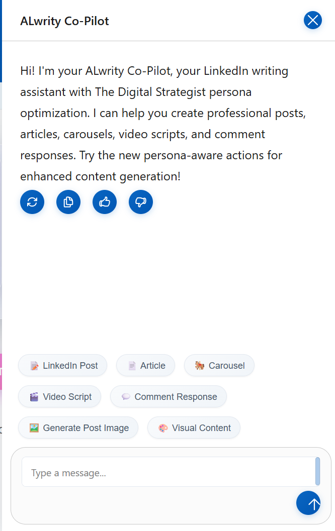
Task: Select the Comment Response suggestion
Action: click(x=176, y=397)
